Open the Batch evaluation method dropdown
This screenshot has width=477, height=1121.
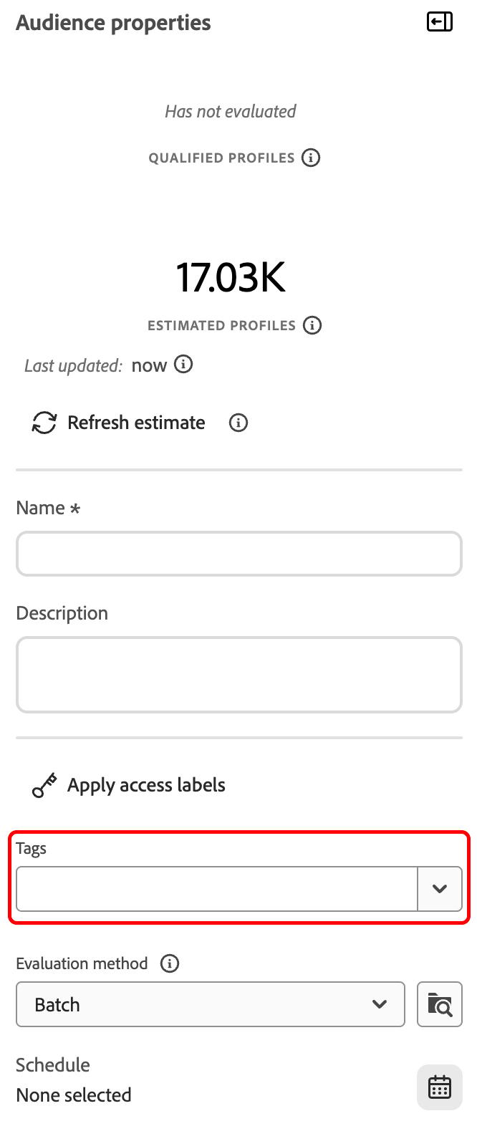(211, 1004)
